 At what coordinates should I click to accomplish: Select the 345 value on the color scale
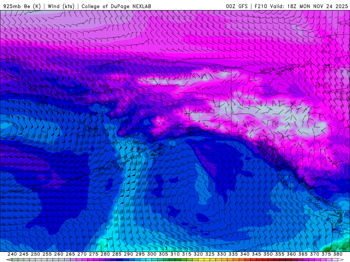[x=256, y=254]
